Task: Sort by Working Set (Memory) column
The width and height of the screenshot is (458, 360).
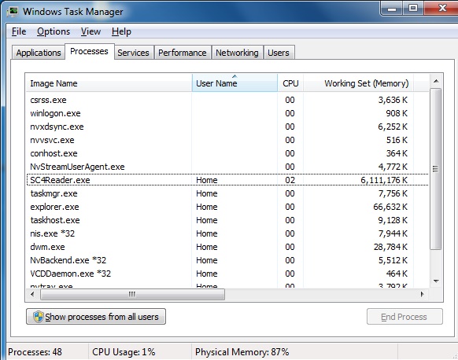Action: pyautogui.click(x=358, y=83)
